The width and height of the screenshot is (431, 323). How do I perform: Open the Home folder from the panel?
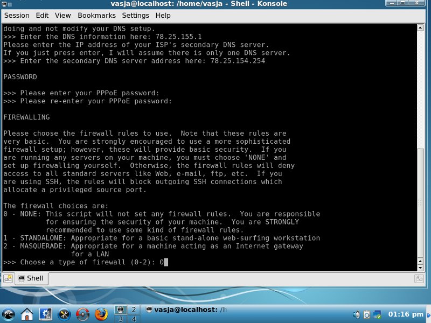[27, 313]
